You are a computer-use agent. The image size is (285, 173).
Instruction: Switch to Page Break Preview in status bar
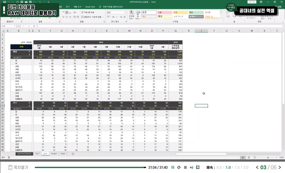tap(255, 157)
